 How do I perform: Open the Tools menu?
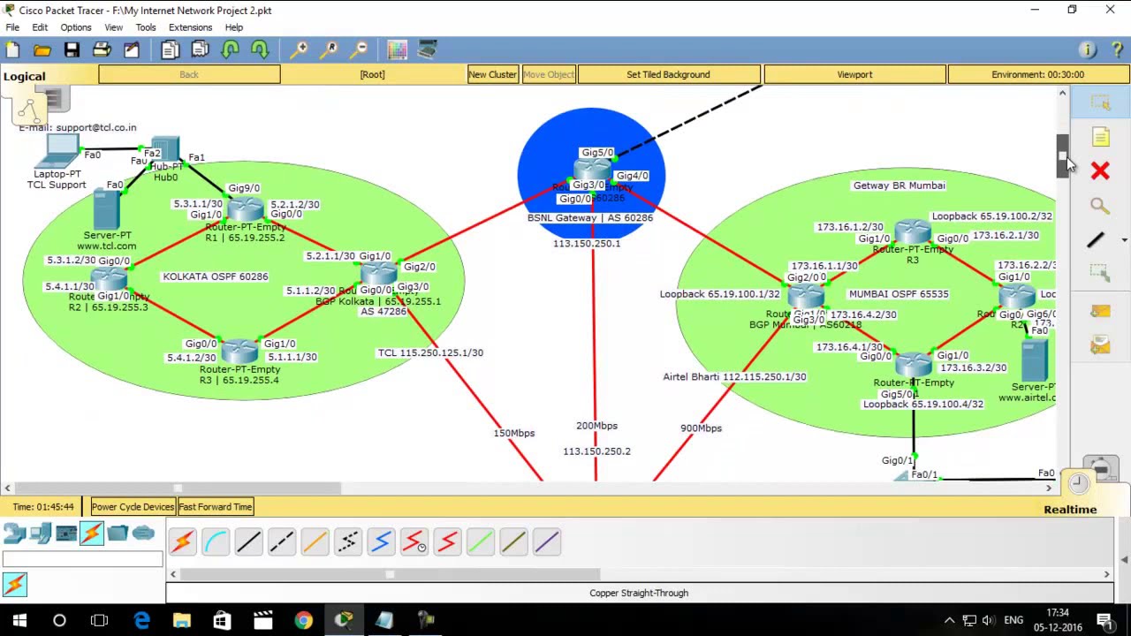(x=146, y=27)
